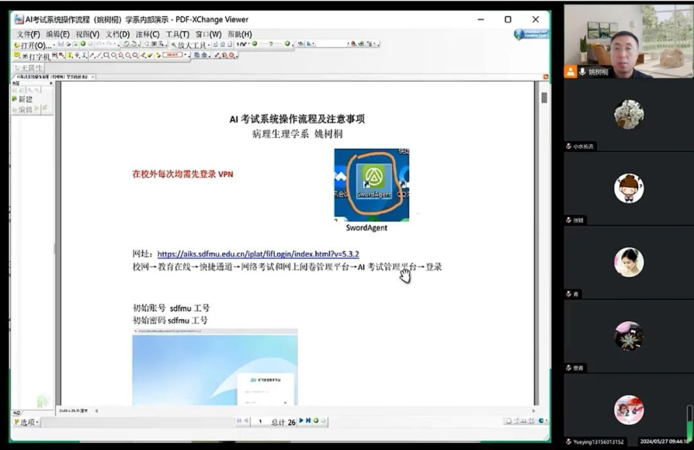694x450 pixels.
Task: Open the aiks.sdfmu.edu.cn login link
Action: click(x=258, y=254)
